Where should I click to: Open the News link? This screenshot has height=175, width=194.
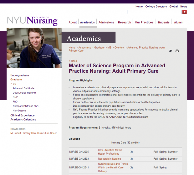[184, 7]
